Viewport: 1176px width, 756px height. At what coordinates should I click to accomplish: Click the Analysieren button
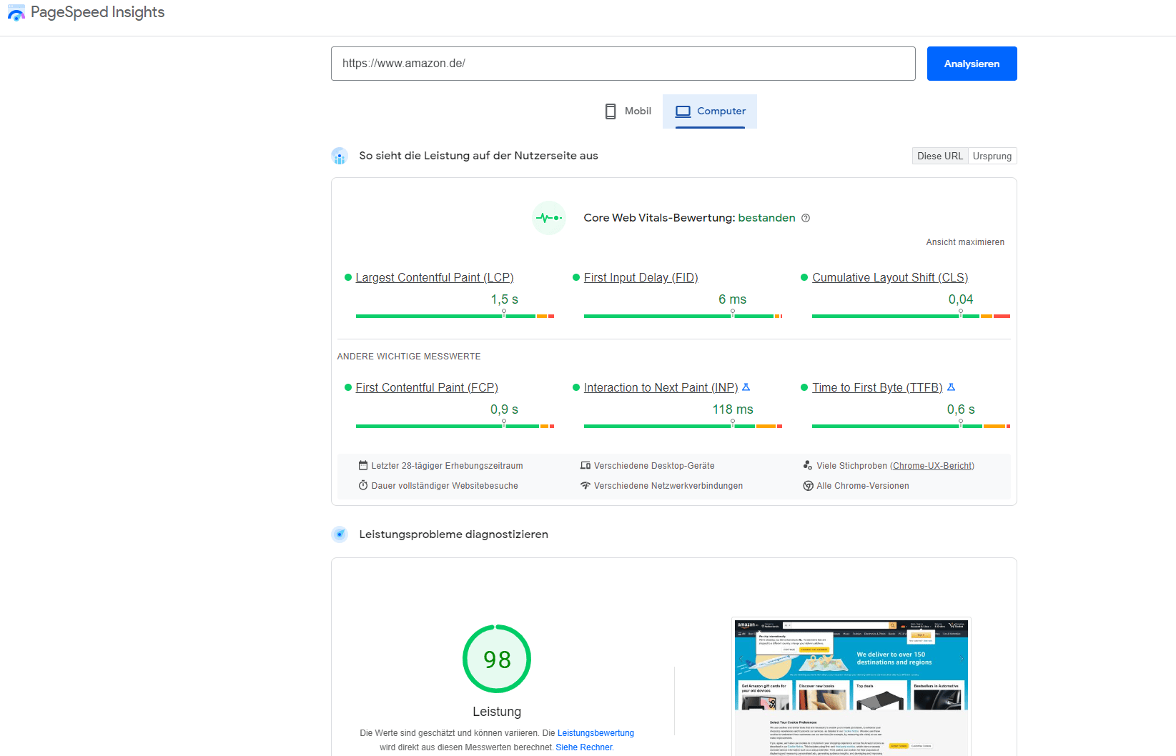click(972, 64)
